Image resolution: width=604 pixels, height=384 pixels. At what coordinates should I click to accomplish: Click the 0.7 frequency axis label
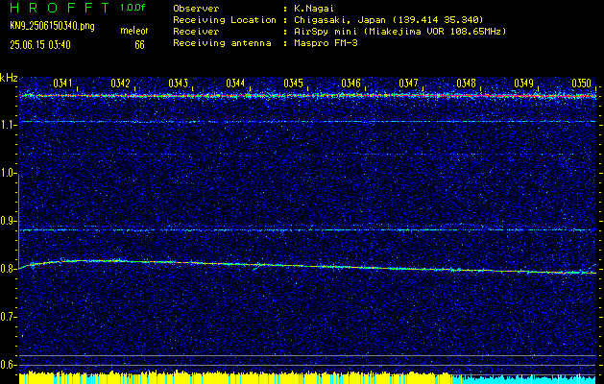pos(7,317)
